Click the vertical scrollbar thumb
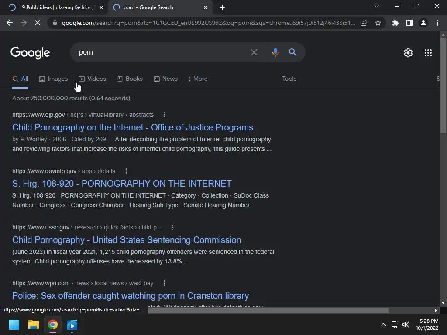This screenshot has height=335, width=447. tap(443, 85)
